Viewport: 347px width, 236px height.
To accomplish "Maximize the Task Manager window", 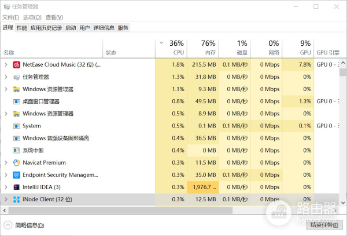I will tap(316, 6).
